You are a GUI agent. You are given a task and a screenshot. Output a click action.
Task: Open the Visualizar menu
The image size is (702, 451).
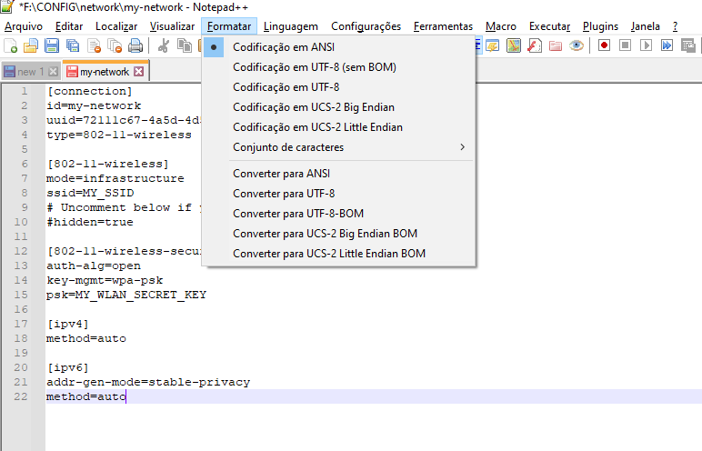click(x=173, y=26)
